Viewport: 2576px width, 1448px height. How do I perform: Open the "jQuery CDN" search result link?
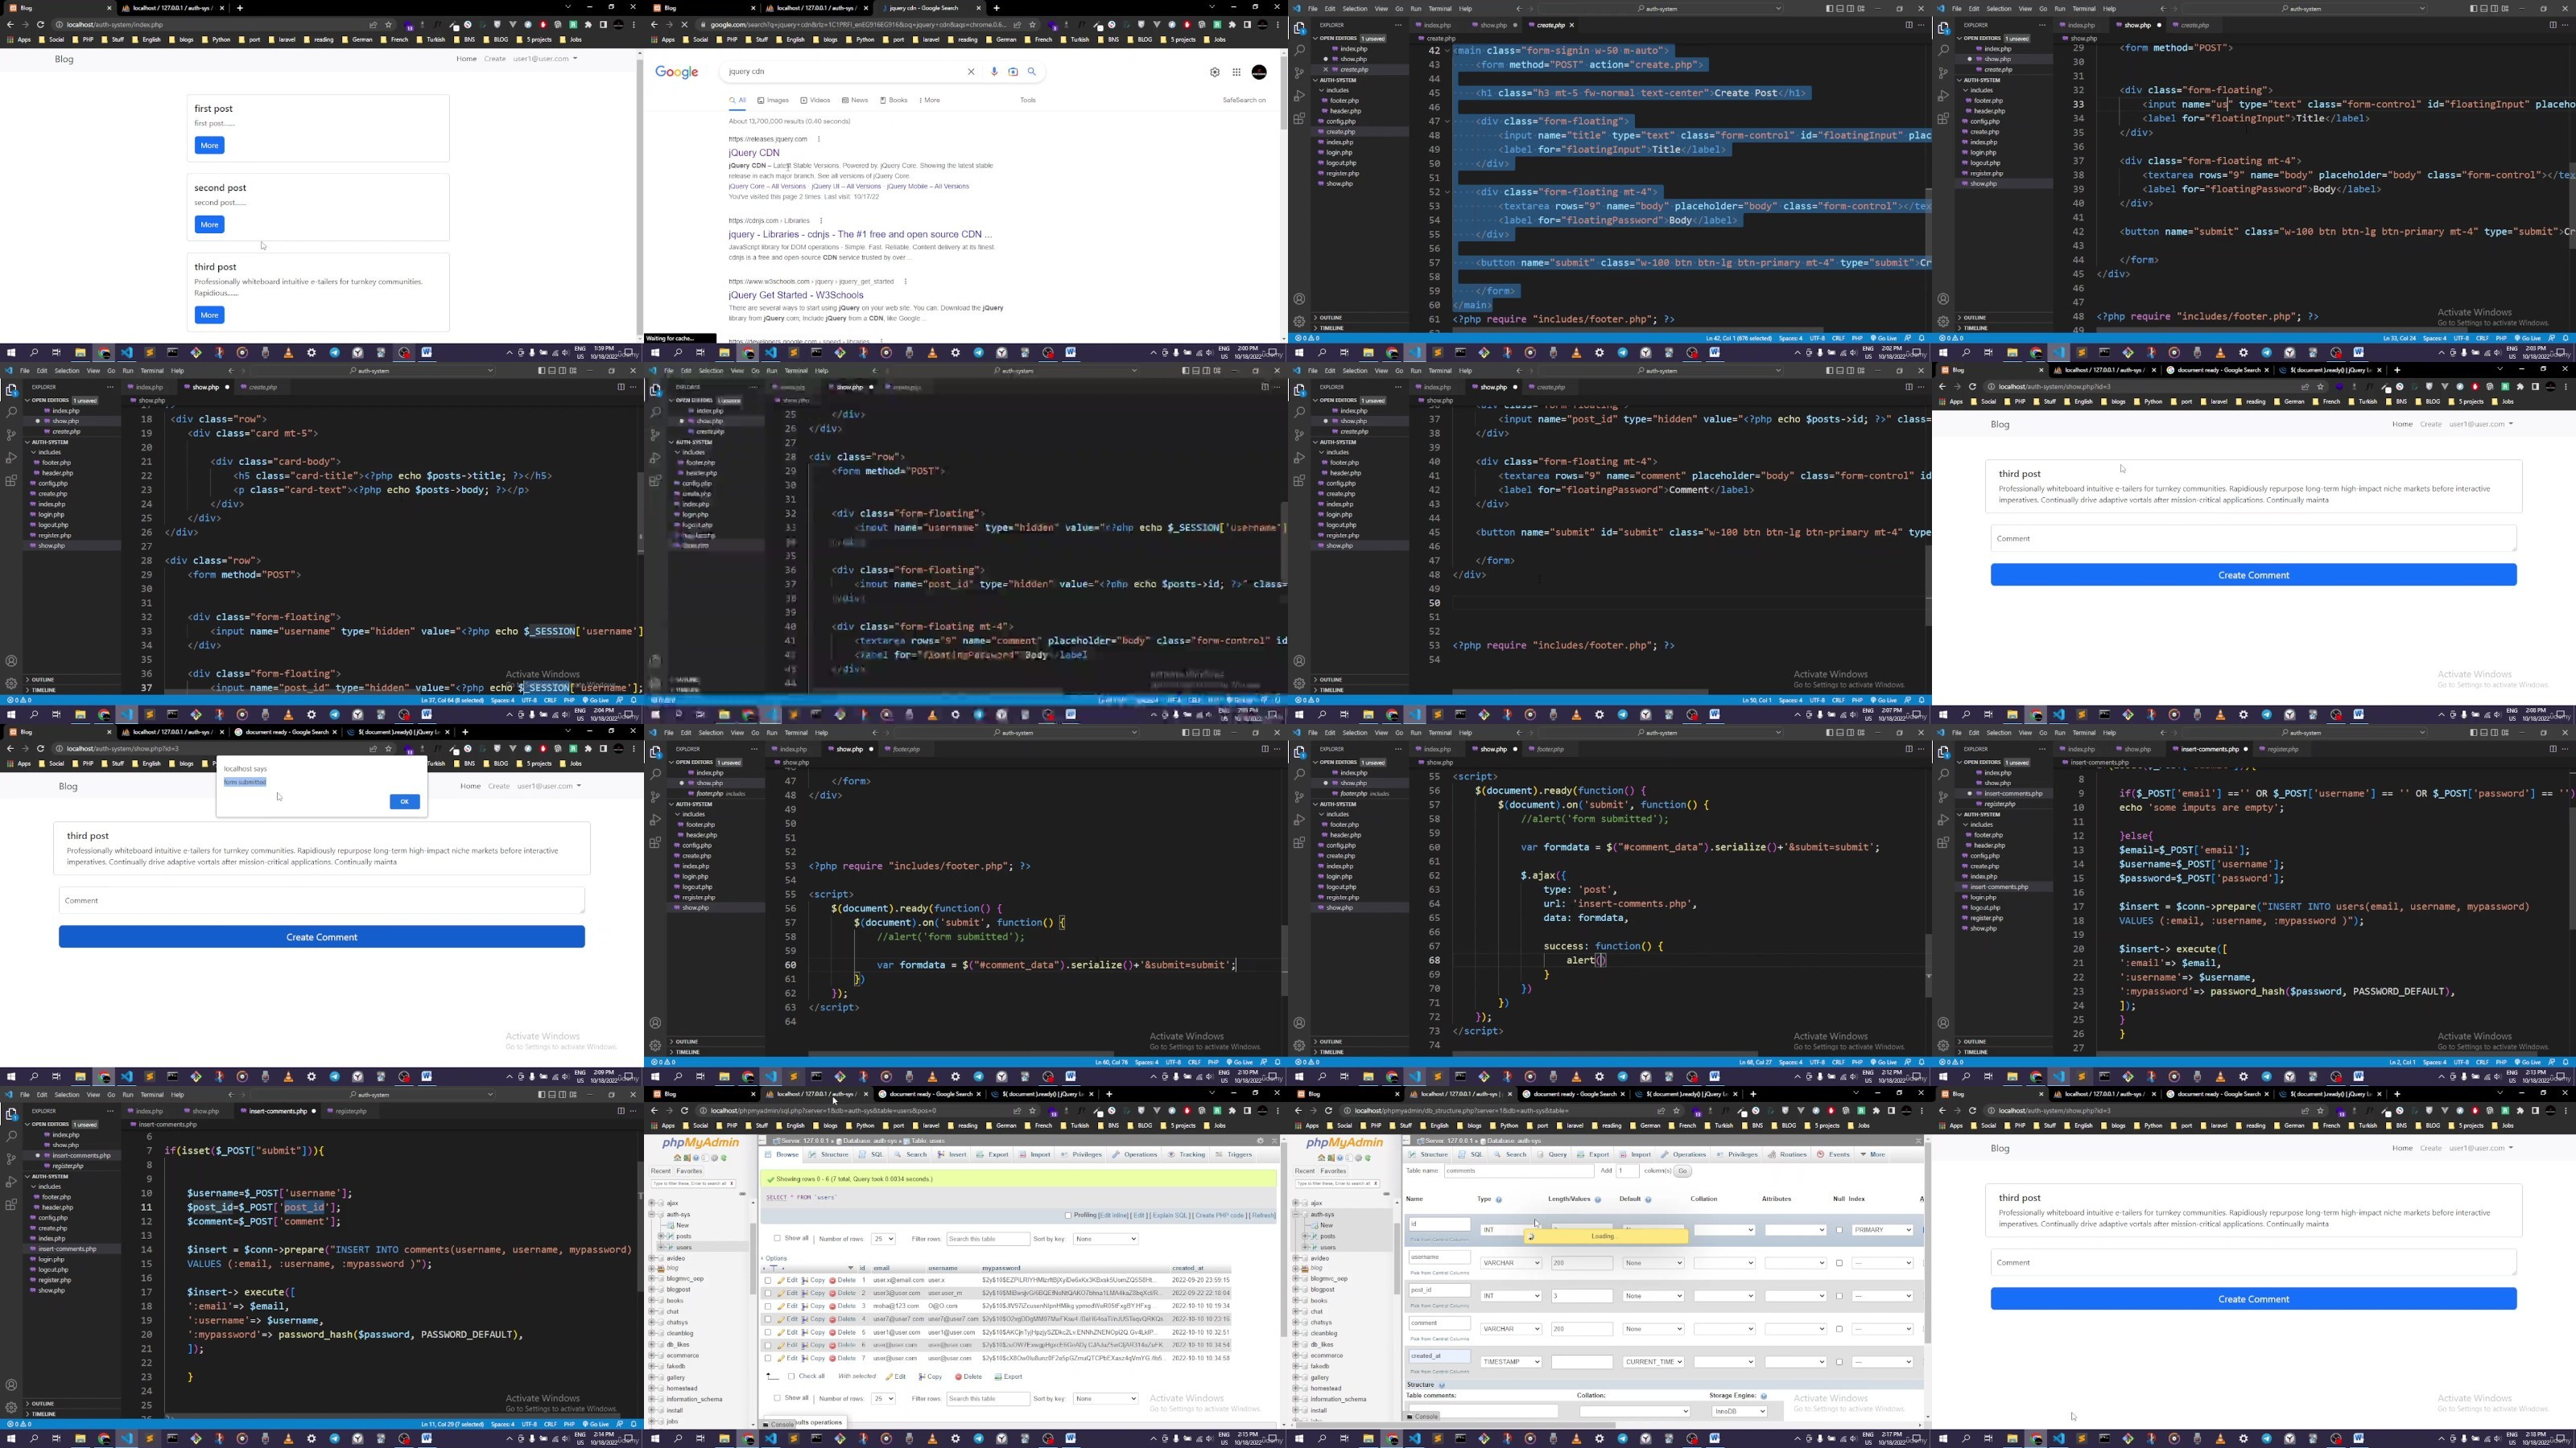click(x=754, y=153)
